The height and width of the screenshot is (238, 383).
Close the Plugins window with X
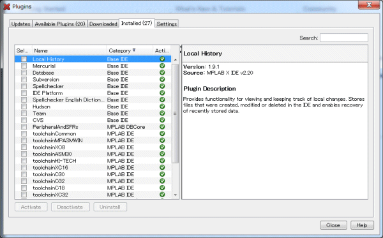369,4
